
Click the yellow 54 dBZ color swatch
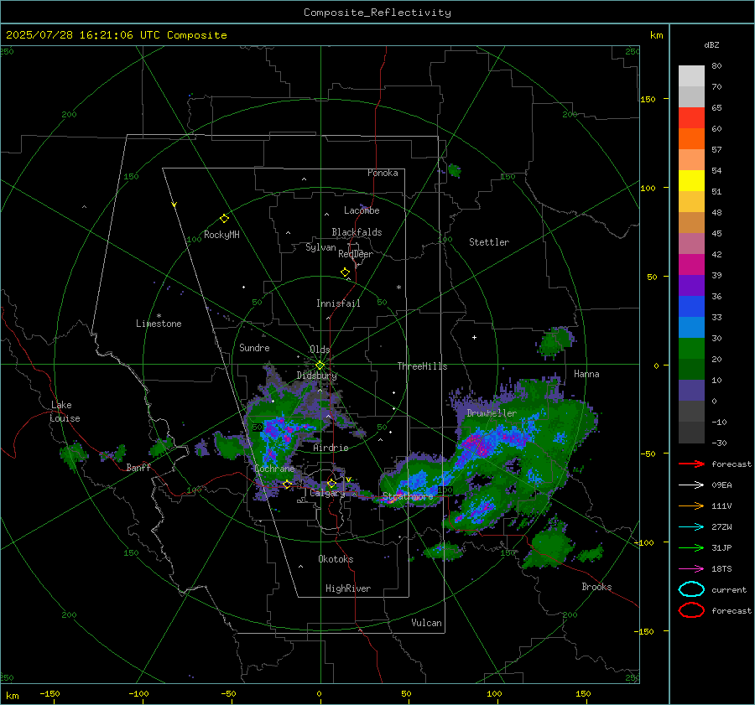point(691,181)
